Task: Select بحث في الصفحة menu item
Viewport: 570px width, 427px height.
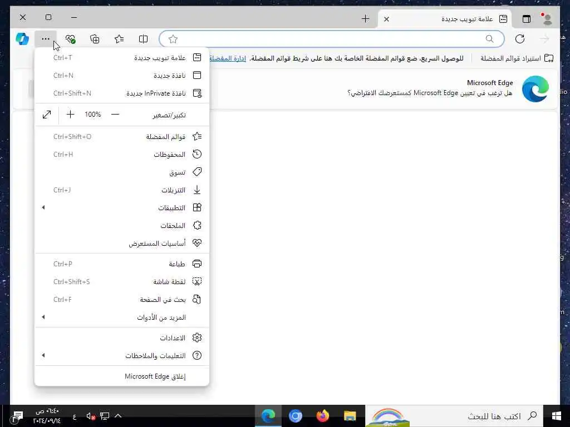Action: [122, 299]
